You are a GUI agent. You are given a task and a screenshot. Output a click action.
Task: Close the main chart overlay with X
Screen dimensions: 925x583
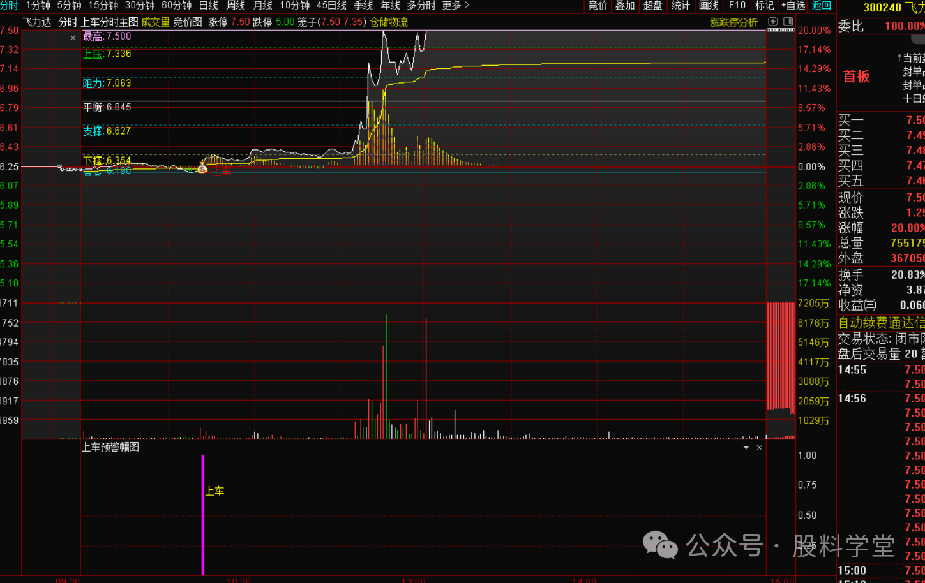pos(73,38)
